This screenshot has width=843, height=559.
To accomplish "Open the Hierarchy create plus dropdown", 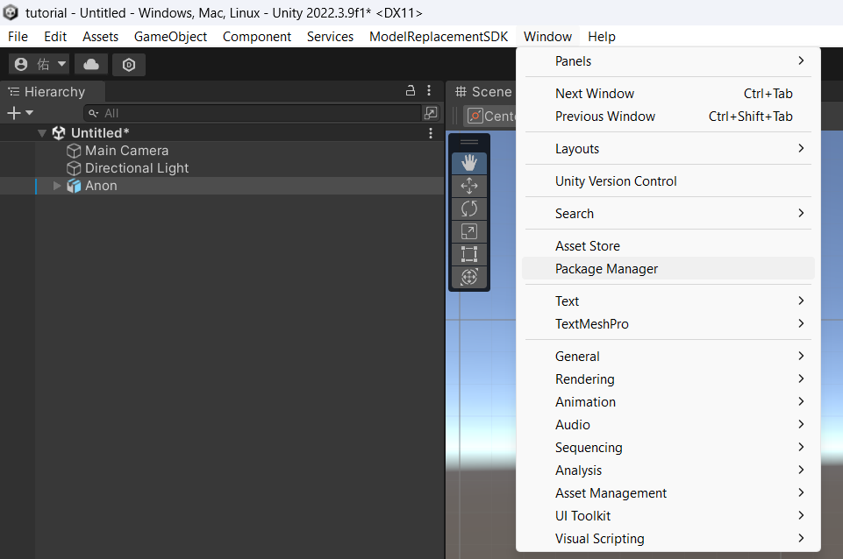I will click(19, 113).
